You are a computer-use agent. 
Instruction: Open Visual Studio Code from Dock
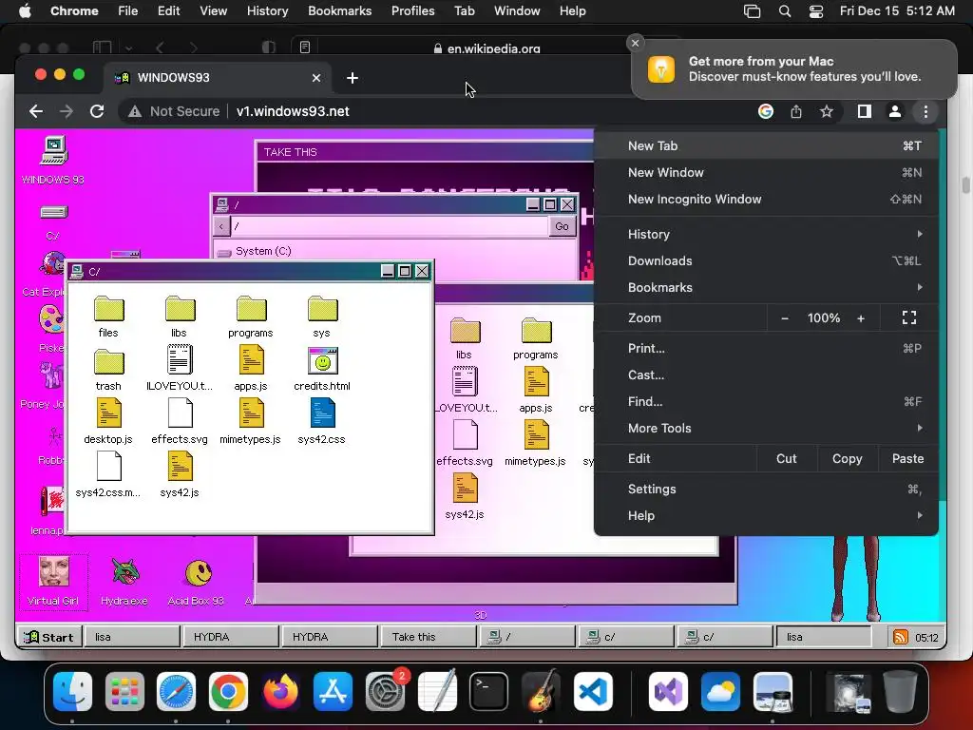coord(593,691)
